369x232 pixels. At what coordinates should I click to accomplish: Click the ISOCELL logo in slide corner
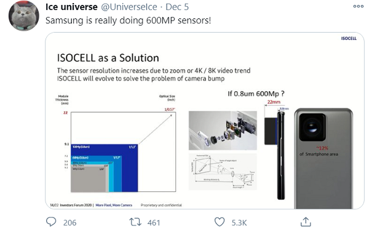(349, 38)
